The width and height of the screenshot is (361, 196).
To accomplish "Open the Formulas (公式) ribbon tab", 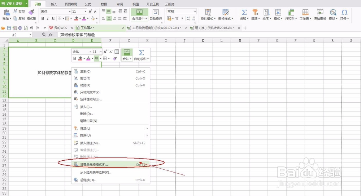I will (88, 4).
